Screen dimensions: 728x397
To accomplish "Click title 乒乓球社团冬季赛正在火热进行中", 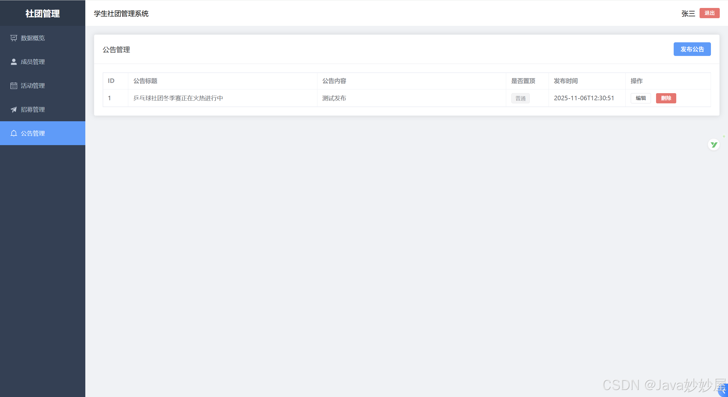I will (178, 98).
